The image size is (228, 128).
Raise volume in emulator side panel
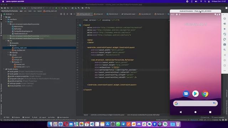coord(225,24)
